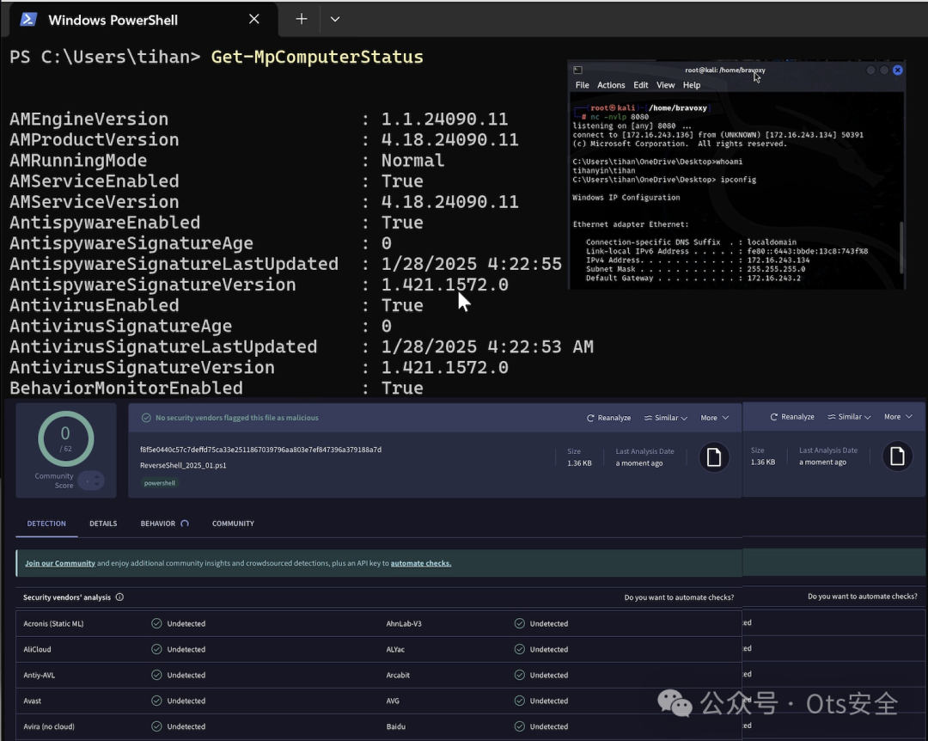Open View menu in Kali terminal

point(665,85)
